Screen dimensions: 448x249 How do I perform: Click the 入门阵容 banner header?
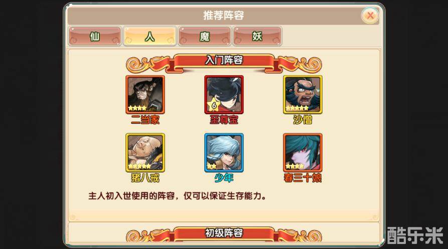click(x=224, y=61)
